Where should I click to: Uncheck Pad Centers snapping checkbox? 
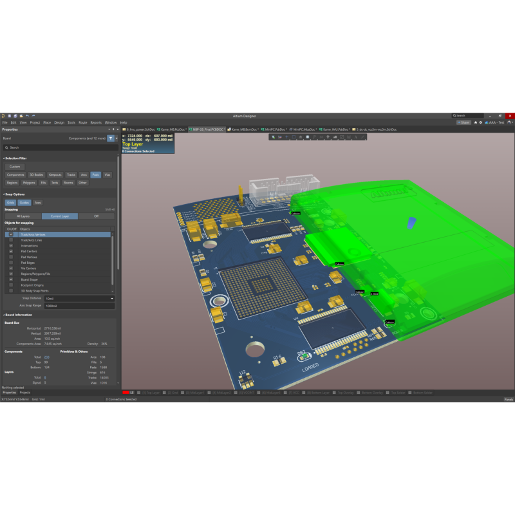(x=11, y=251)
